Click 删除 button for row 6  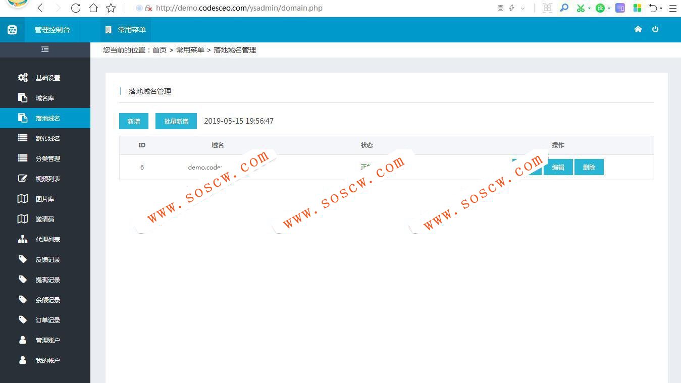[x=589, y=167]
